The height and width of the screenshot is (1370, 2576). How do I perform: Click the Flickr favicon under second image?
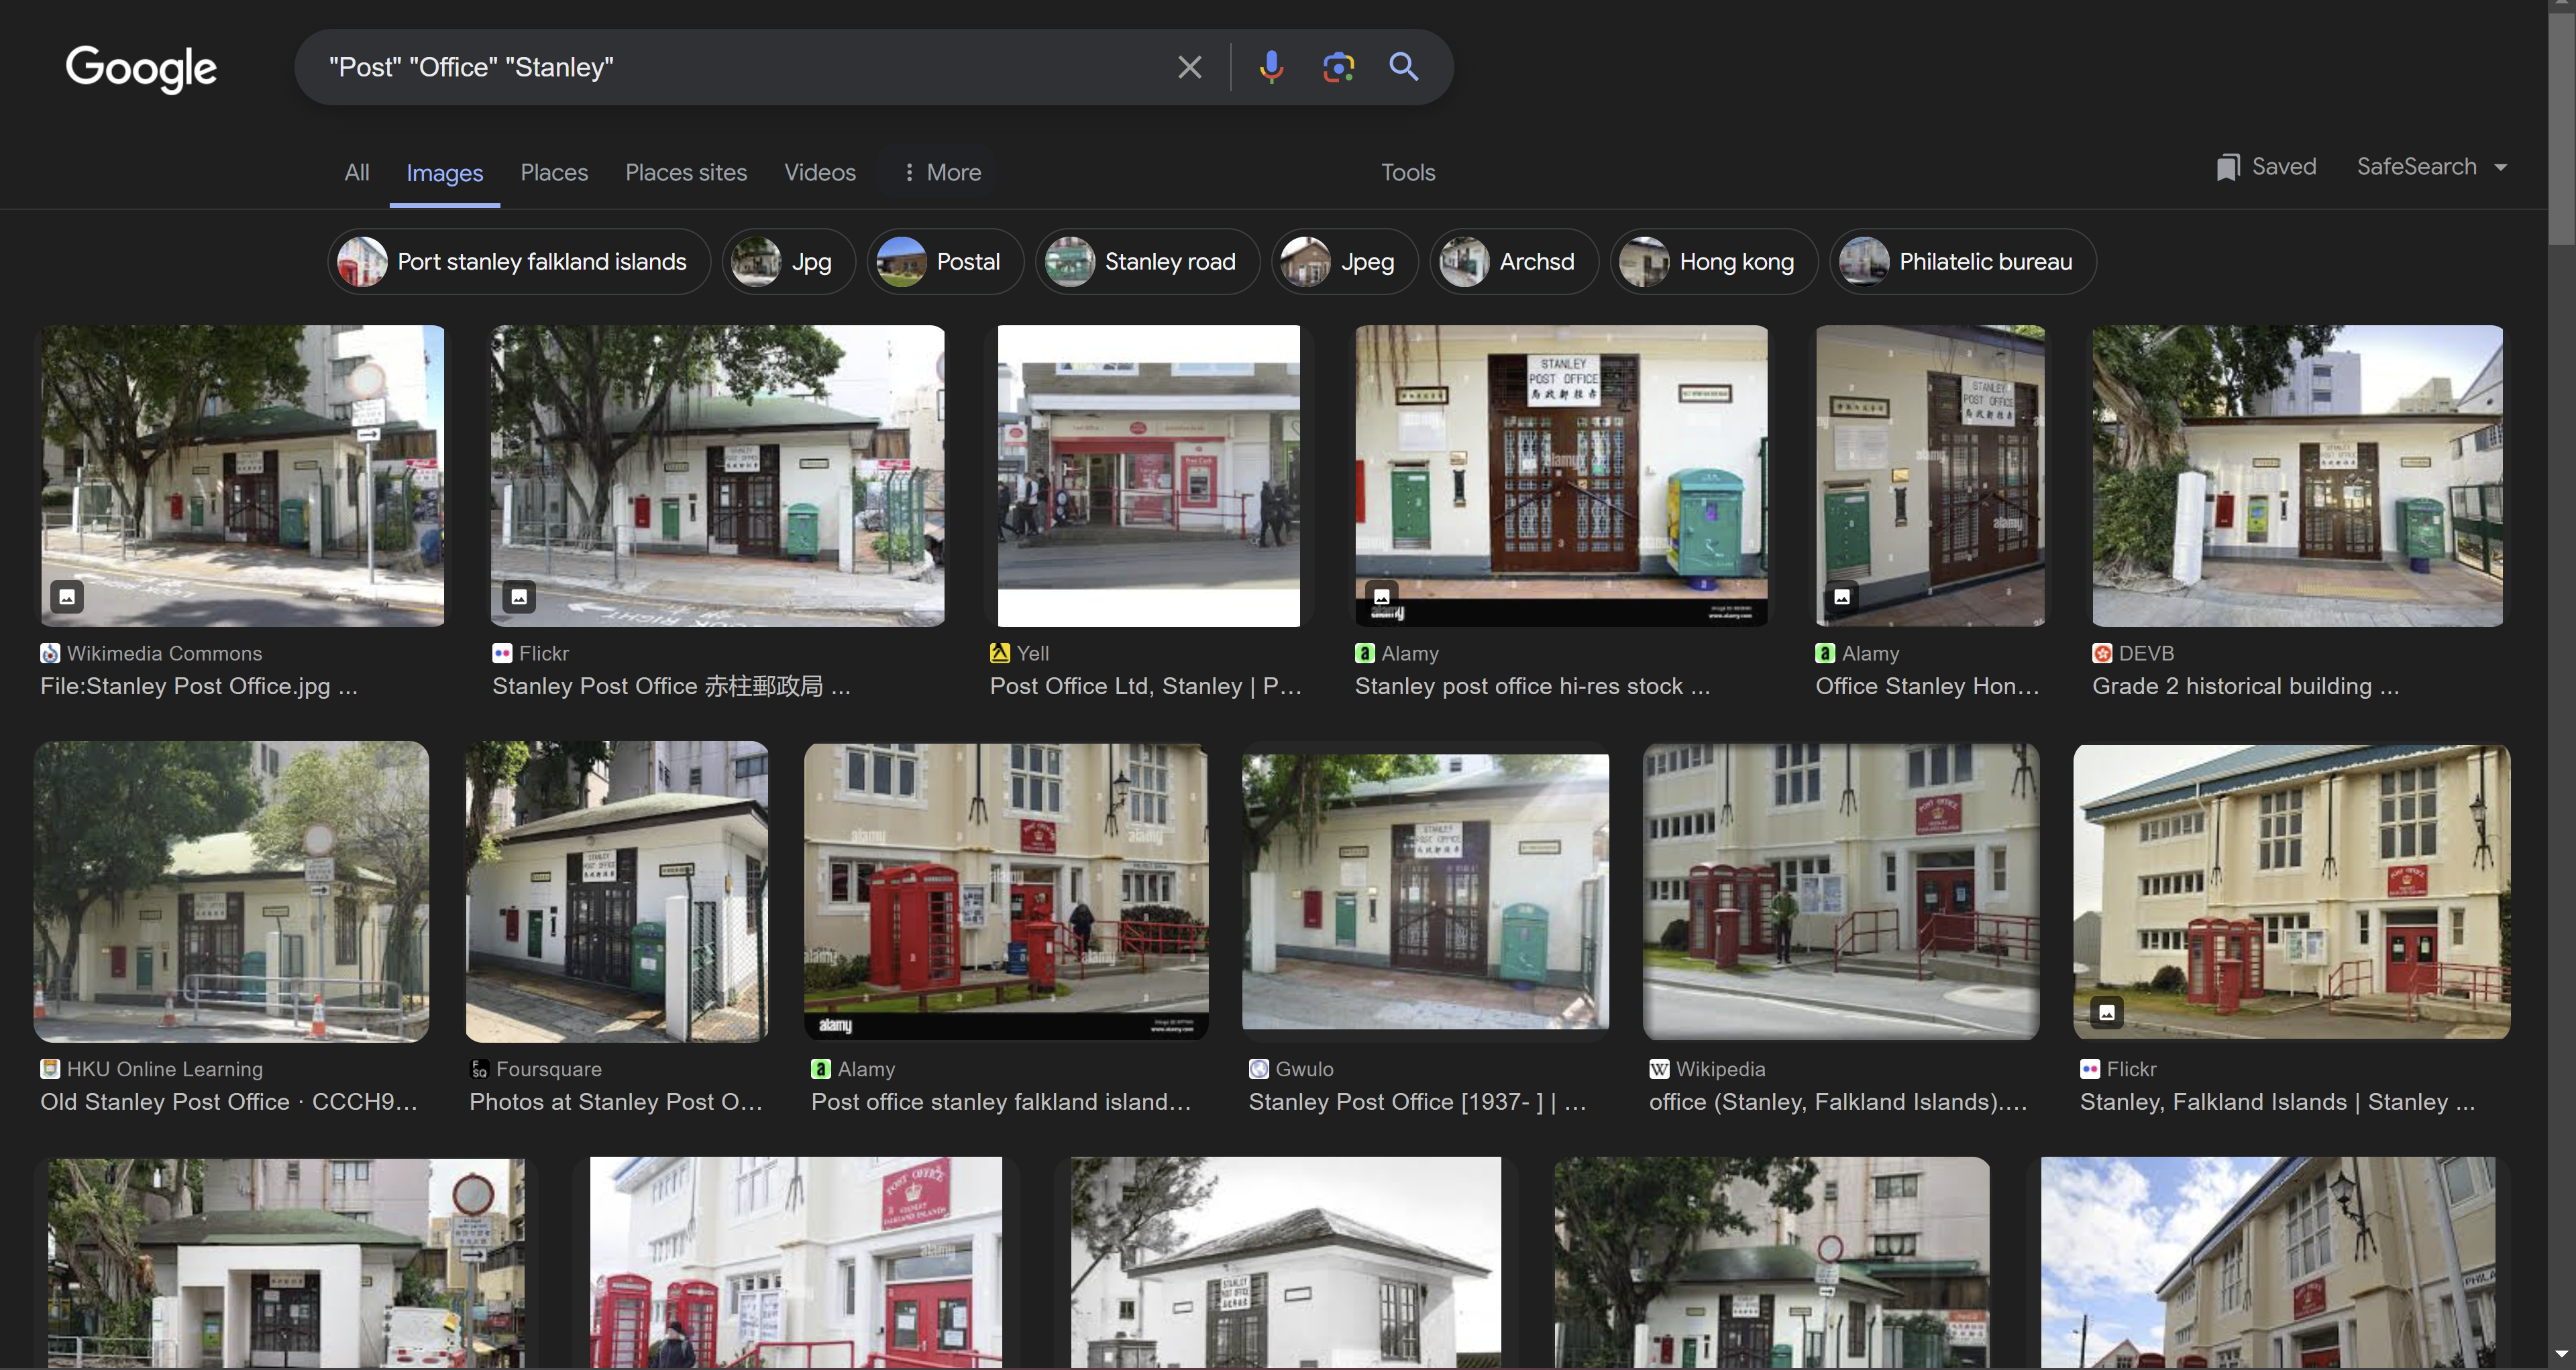(502, 654)
